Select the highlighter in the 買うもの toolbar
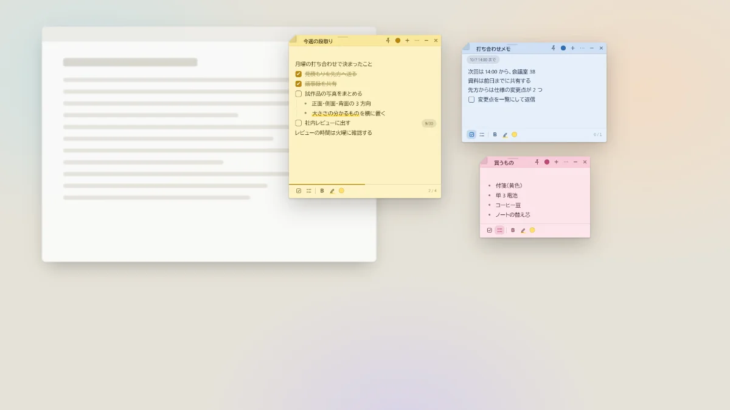The width and height of the screenshot is (730, 410). [x=523, y=230]
